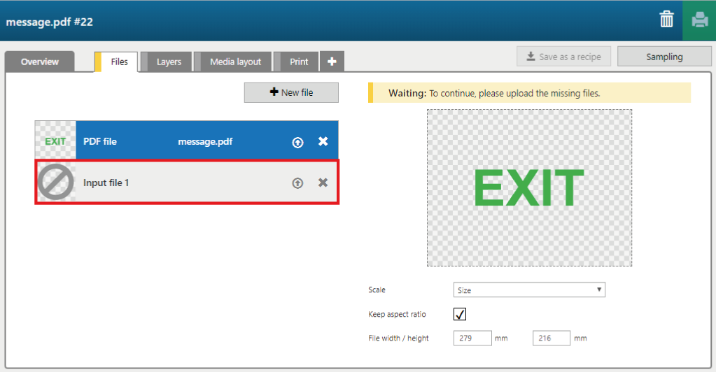
Task: Open the Scale dropdown
Action: [529, 289]
